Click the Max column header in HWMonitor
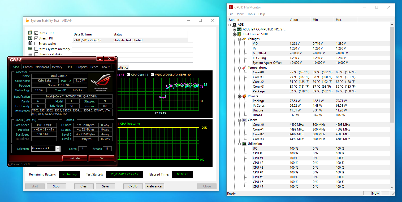 click(x=345, y=20)
